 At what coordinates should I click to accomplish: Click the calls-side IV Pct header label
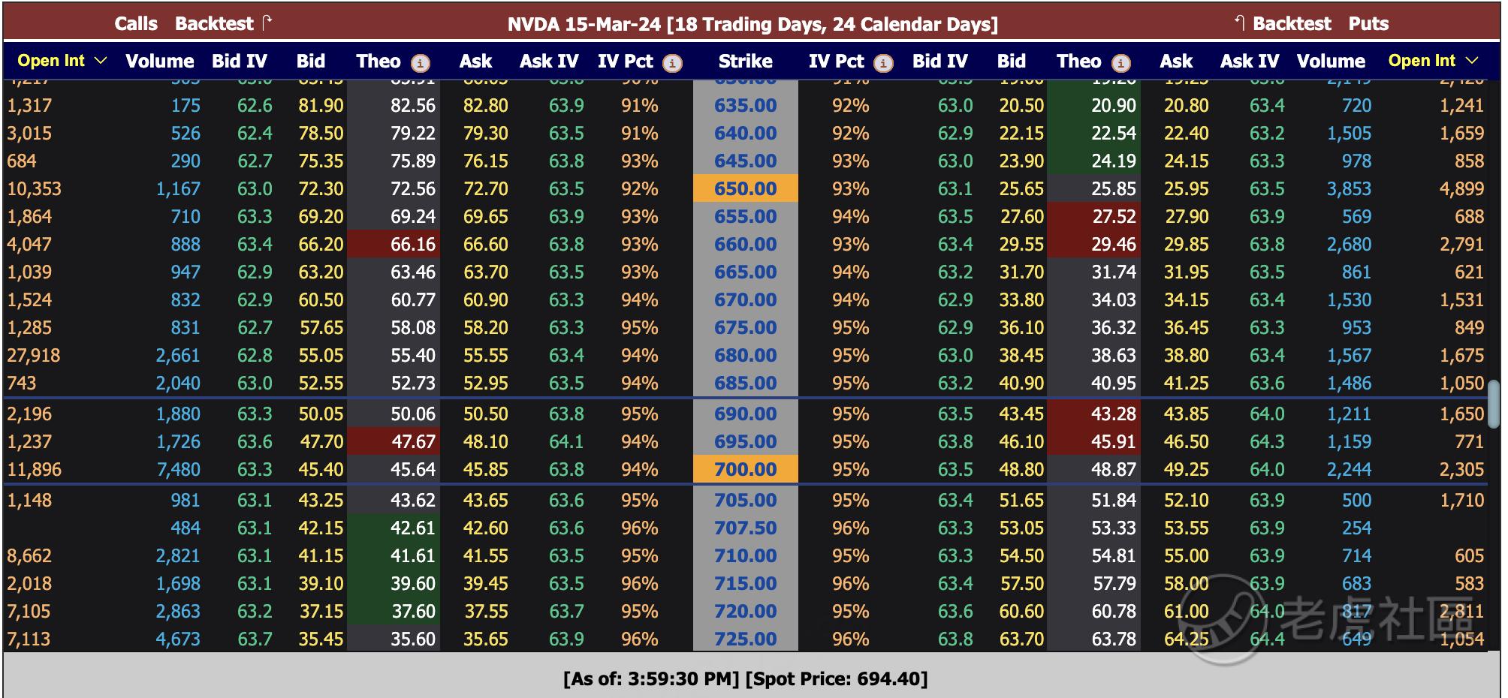click(626, 62)
